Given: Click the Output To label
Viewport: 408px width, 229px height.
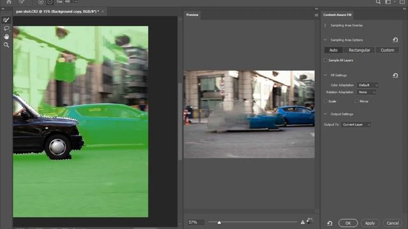Looking at the screenshot, I should 331,125.
